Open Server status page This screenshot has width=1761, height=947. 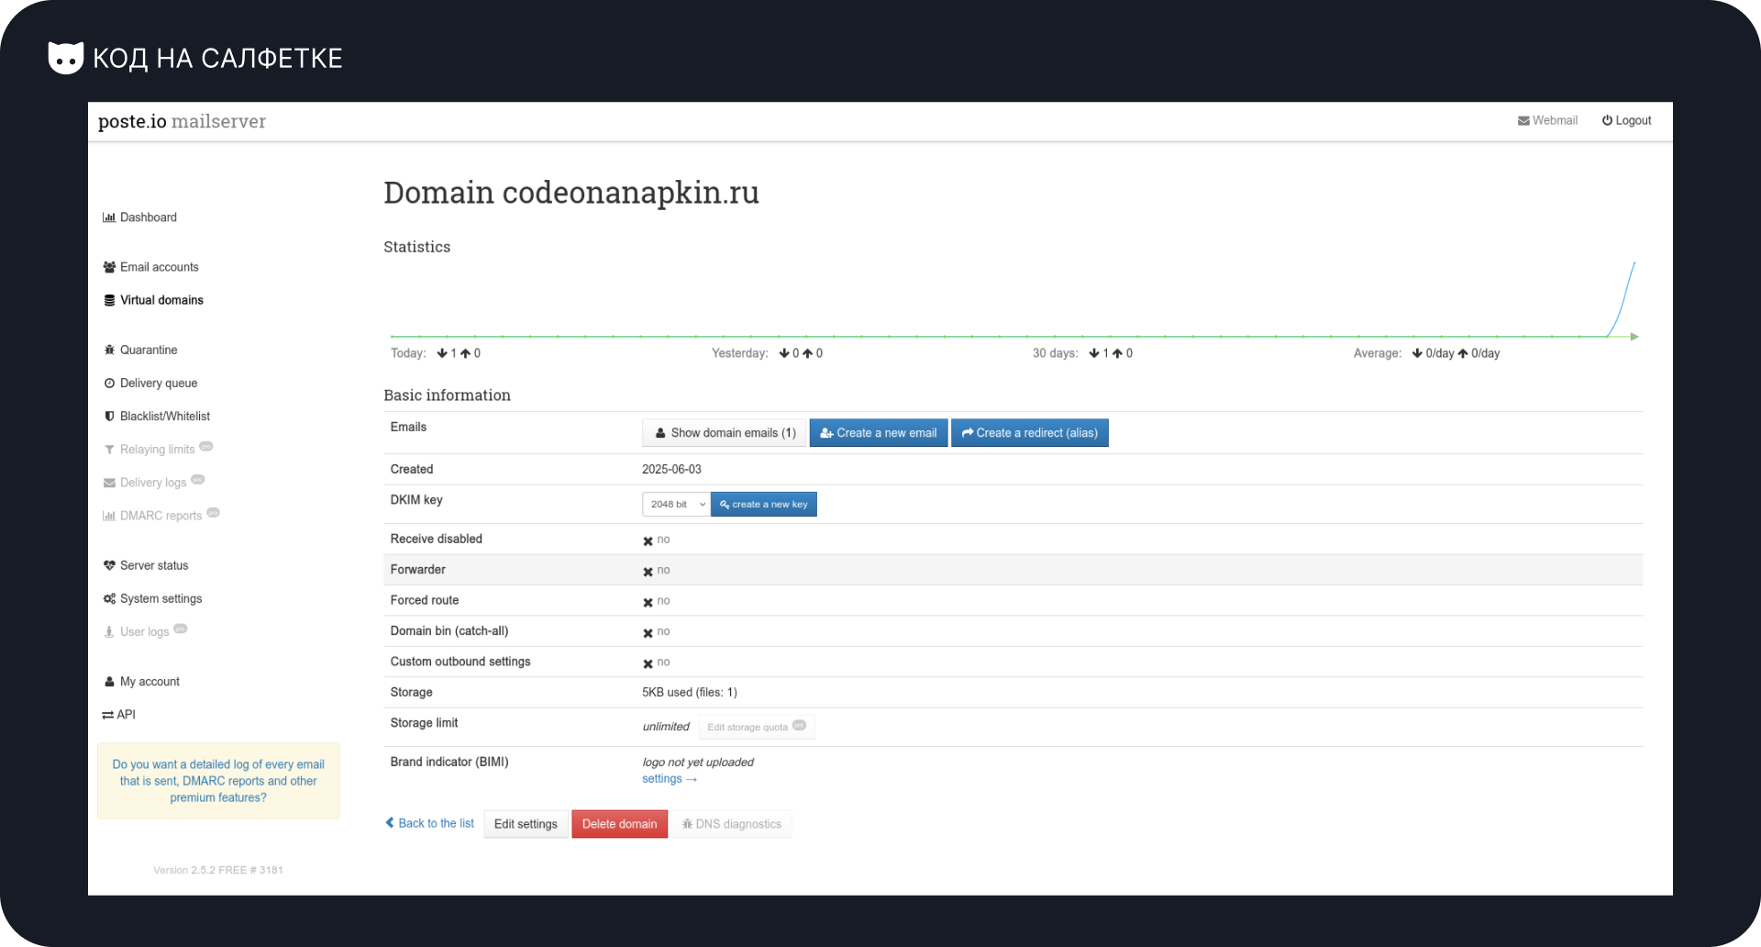point(146,565)
